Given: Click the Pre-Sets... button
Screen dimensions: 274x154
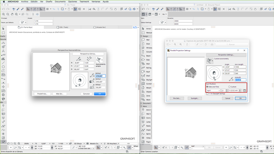Looking at the screenshot, I should (177, 98).
